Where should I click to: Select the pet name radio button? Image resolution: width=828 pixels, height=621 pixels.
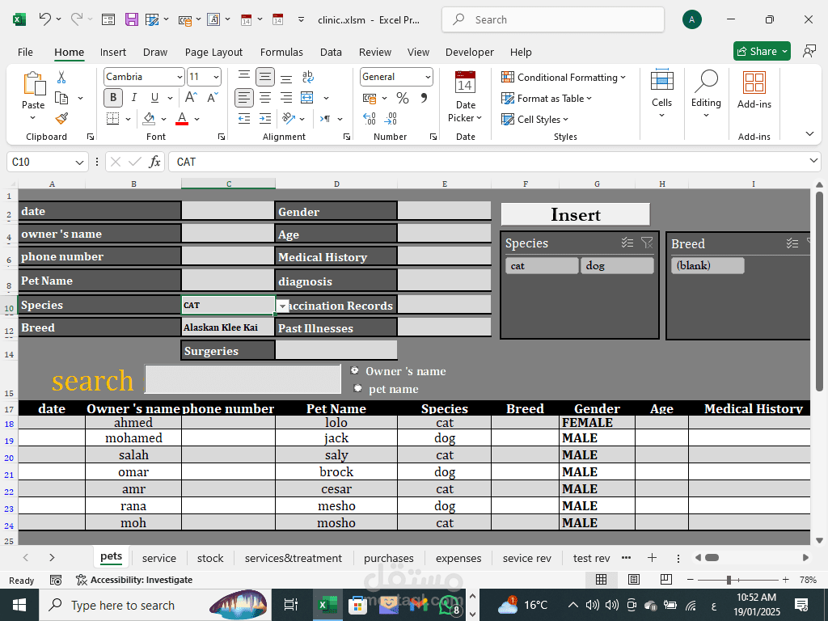[357, 388]
